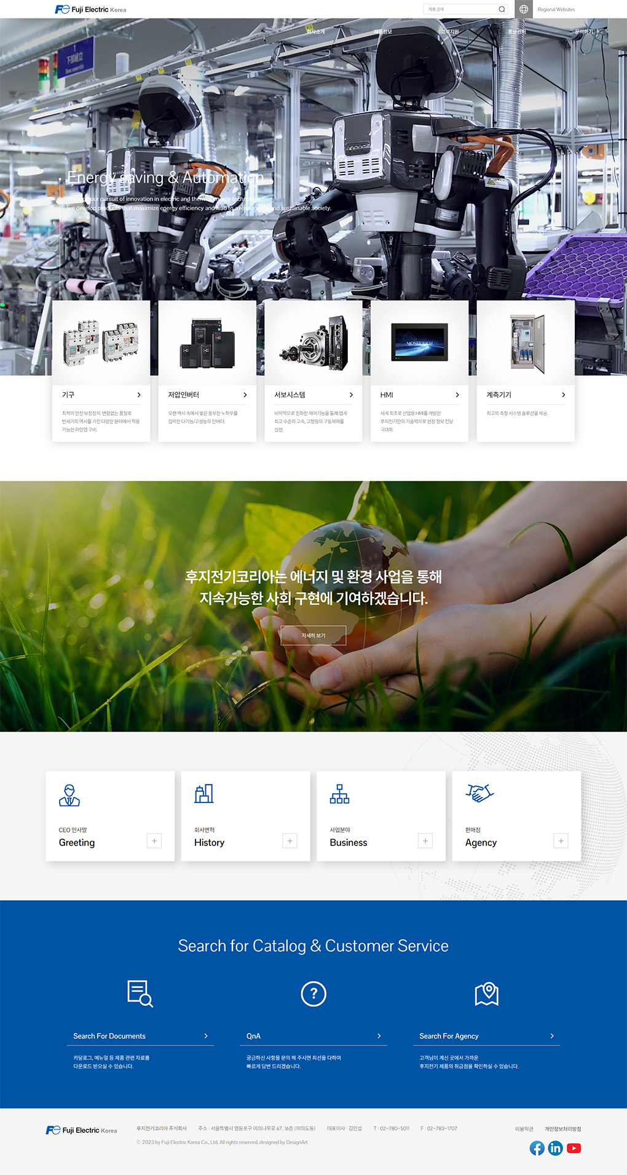Expand the Business card plus button
This screenshot has width=627, height=1175.
(425, 841)
